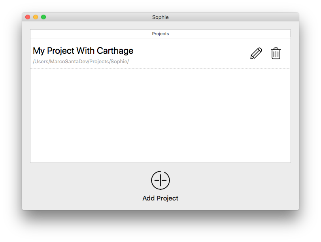Click title bar space right of Sophie

coord(233,17)
